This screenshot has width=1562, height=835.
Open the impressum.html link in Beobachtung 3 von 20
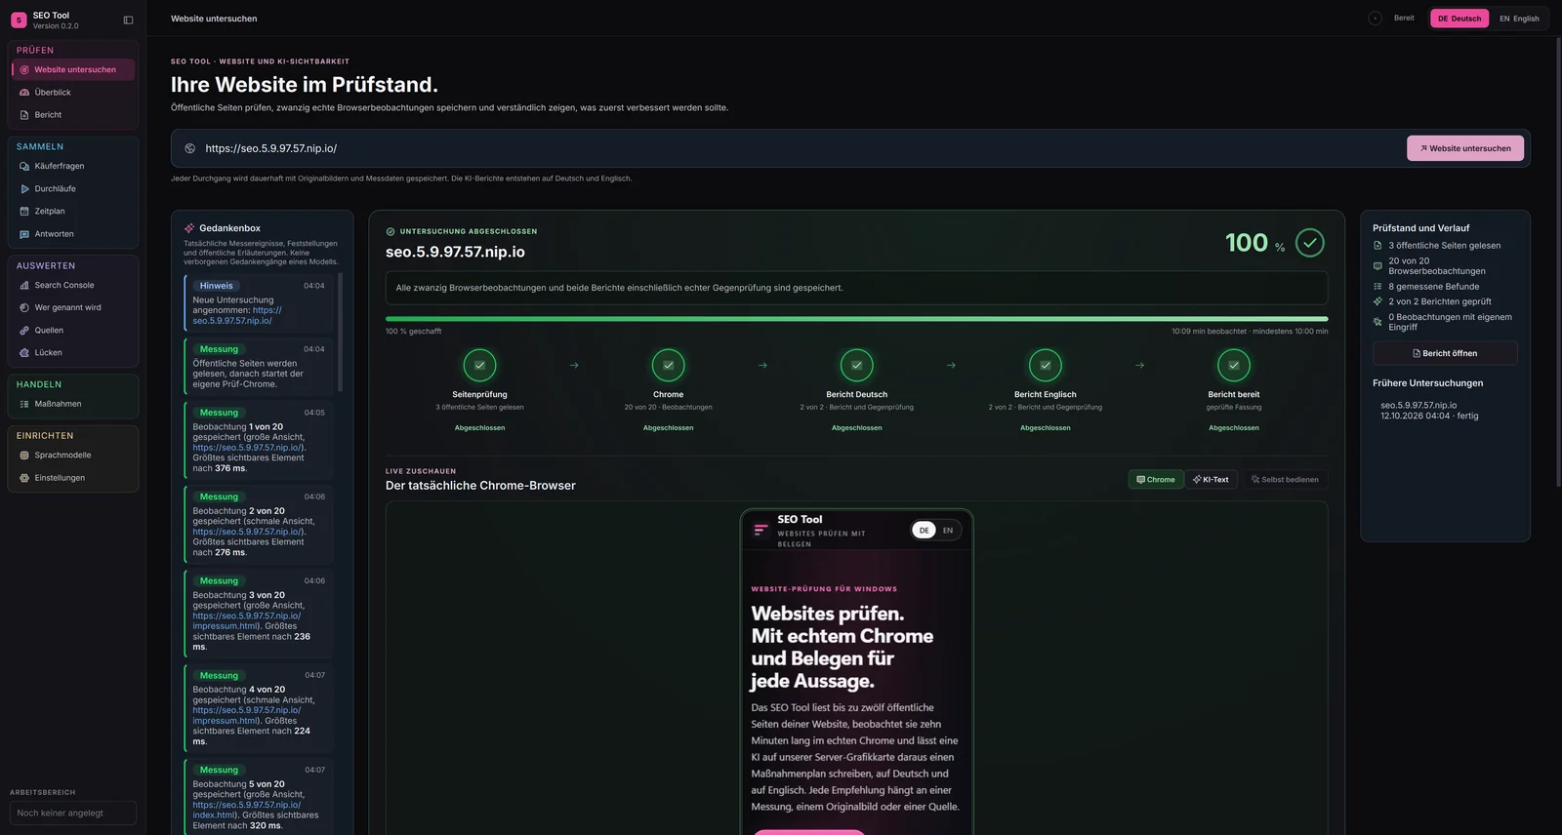247,621
